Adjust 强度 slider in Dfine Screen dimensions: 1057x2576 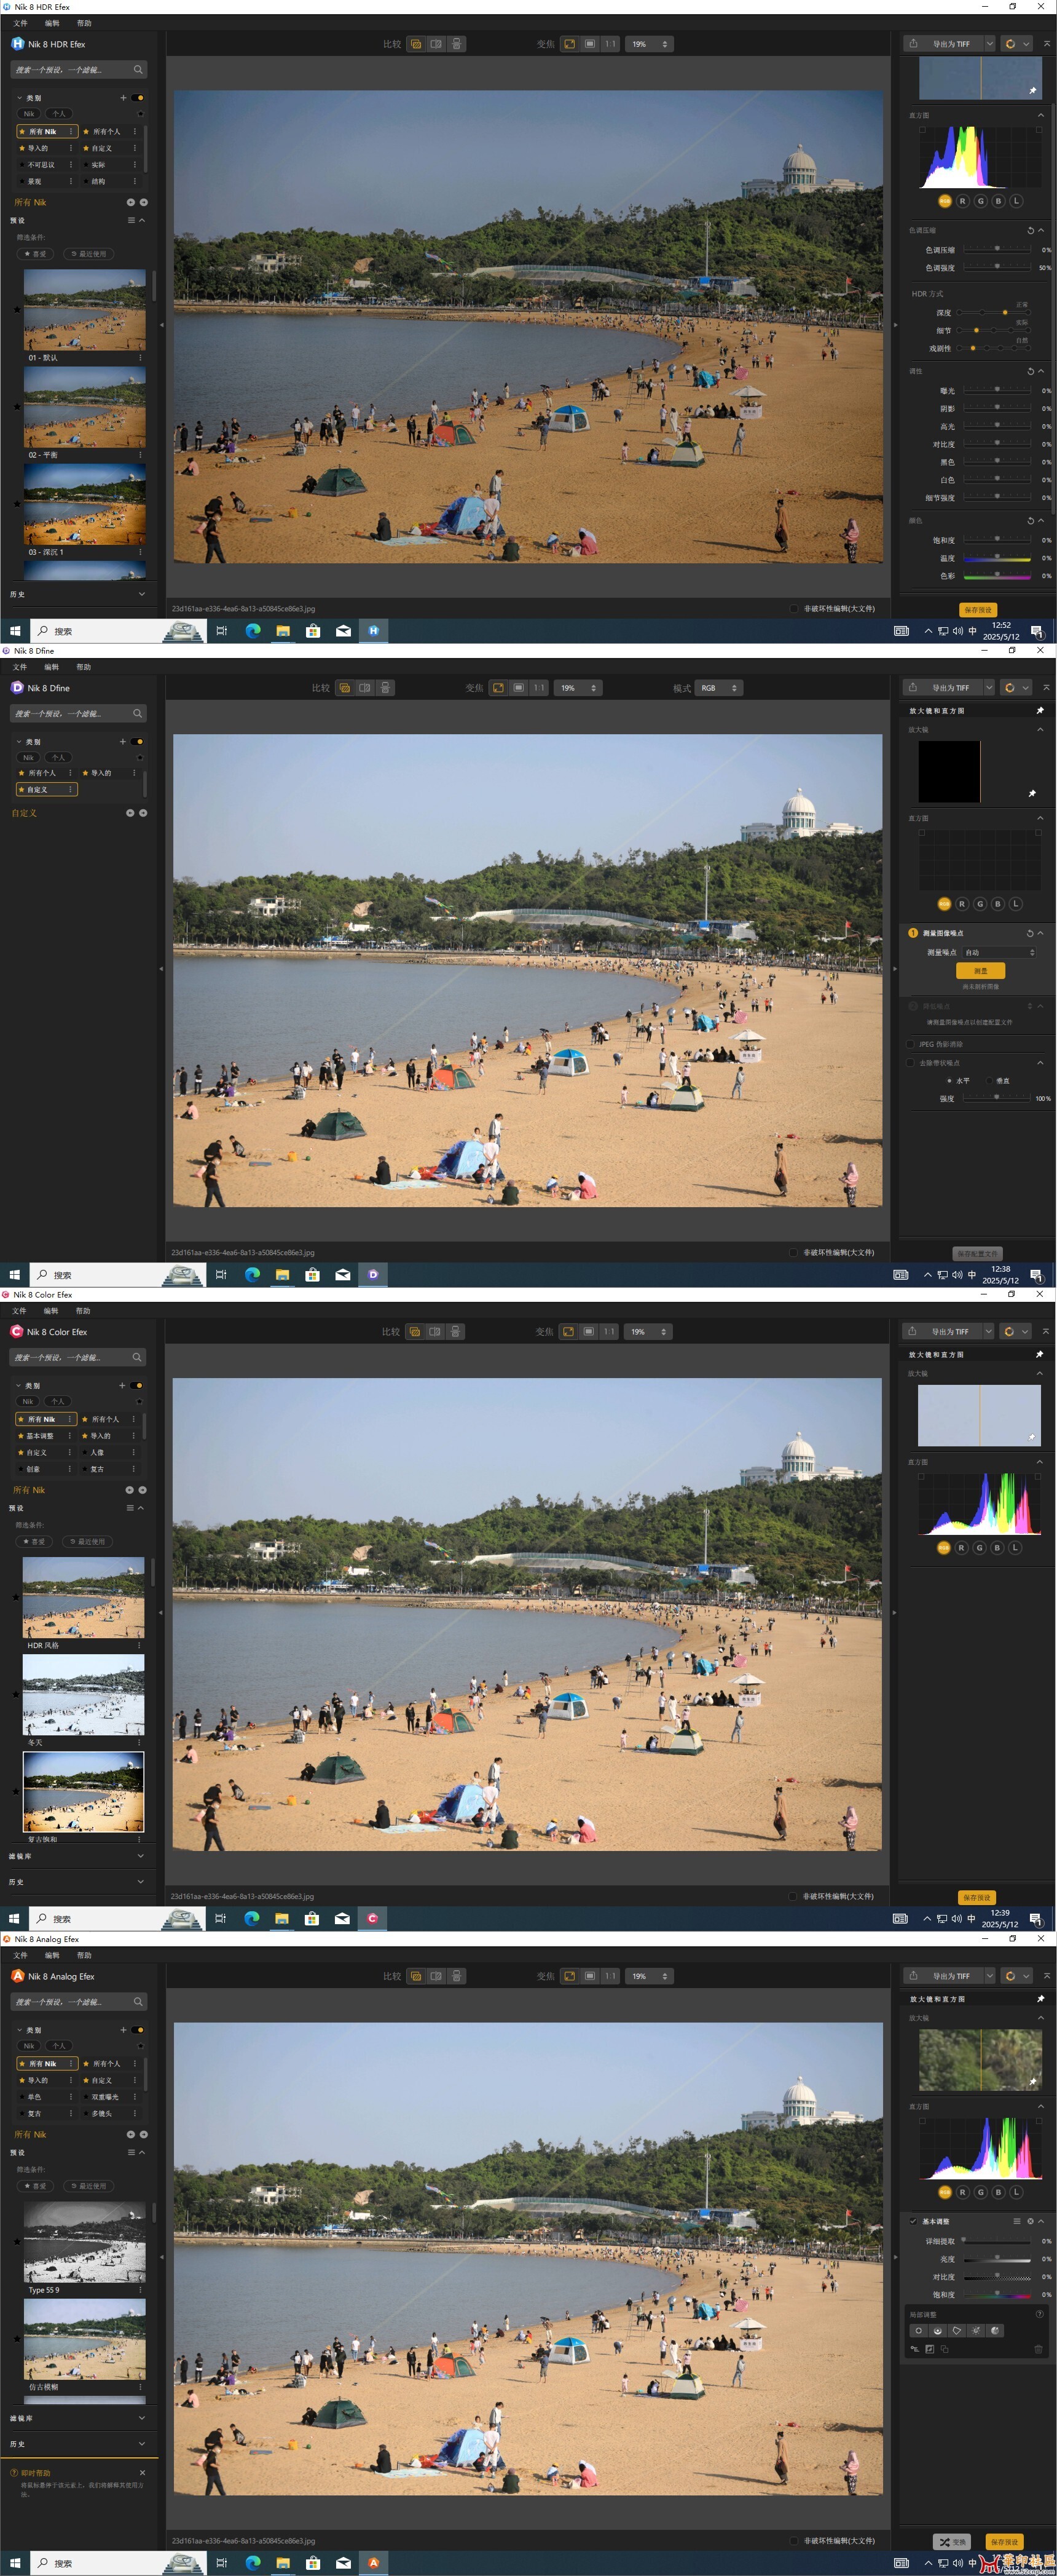click(997, 1098)
